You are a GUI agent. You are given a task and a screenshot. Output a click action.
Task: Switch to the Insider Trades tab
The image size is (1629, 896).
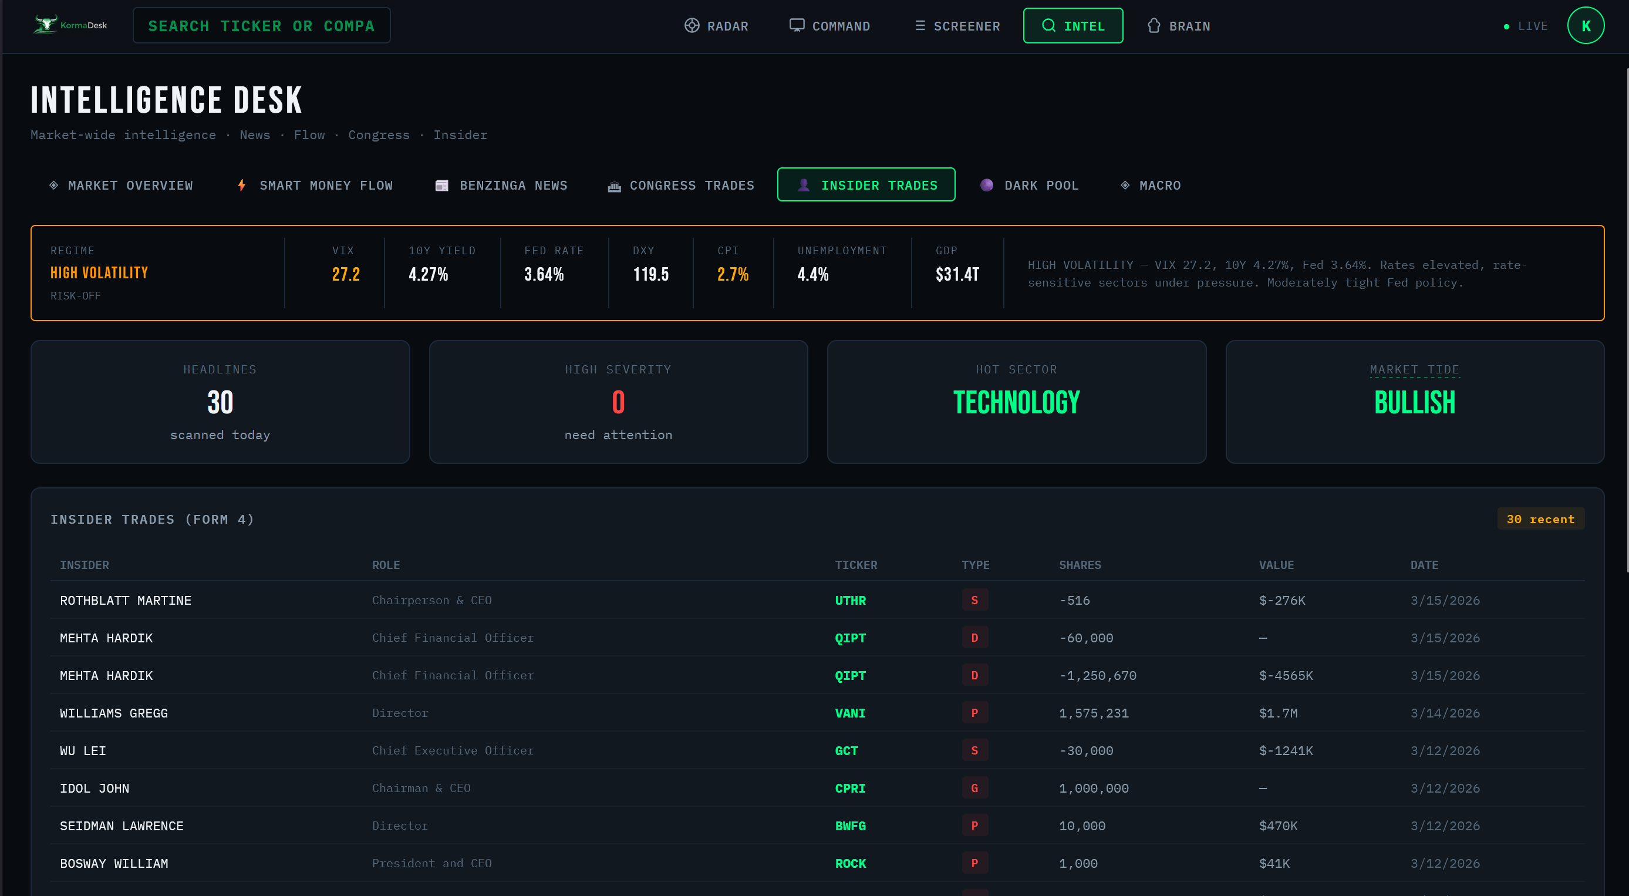[866, 184]
